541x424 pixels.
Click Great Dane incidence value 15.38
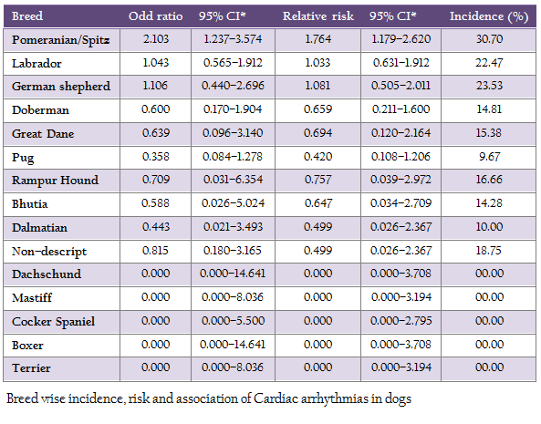pos(489,133)
